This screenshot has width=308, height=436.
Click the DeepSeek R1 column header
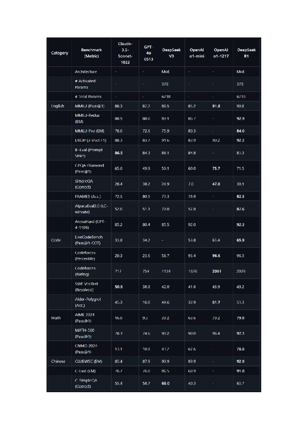coord(246,53)
